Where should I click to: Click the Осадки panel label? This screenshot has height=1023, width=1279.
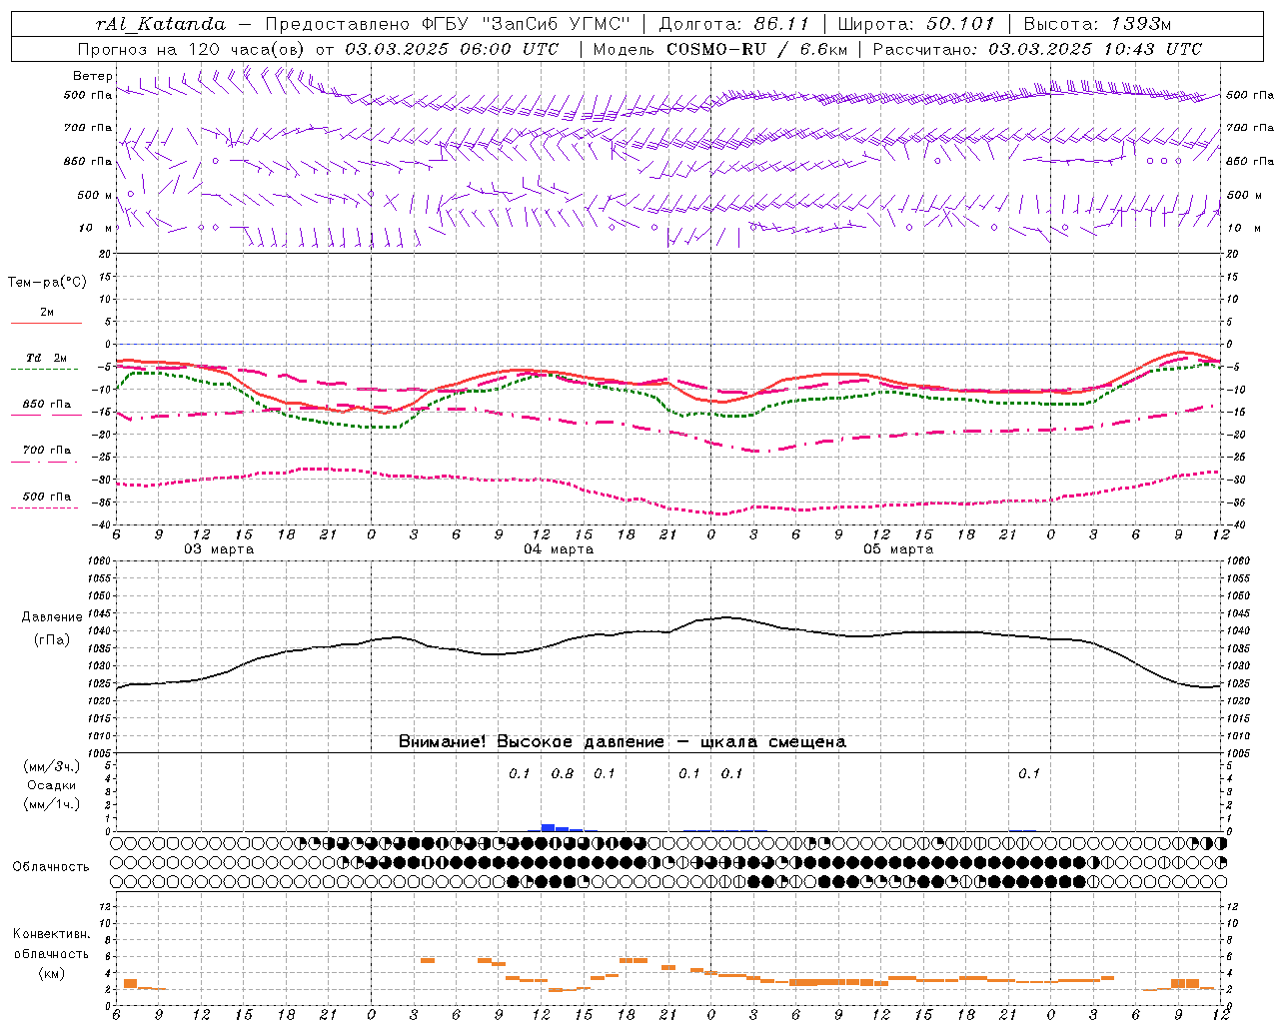51,785
